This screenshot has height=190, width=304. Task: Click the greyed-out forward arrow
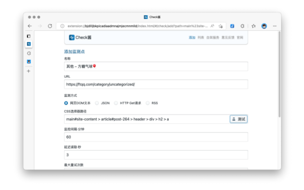pyautogui.click(x=40, y=26)
